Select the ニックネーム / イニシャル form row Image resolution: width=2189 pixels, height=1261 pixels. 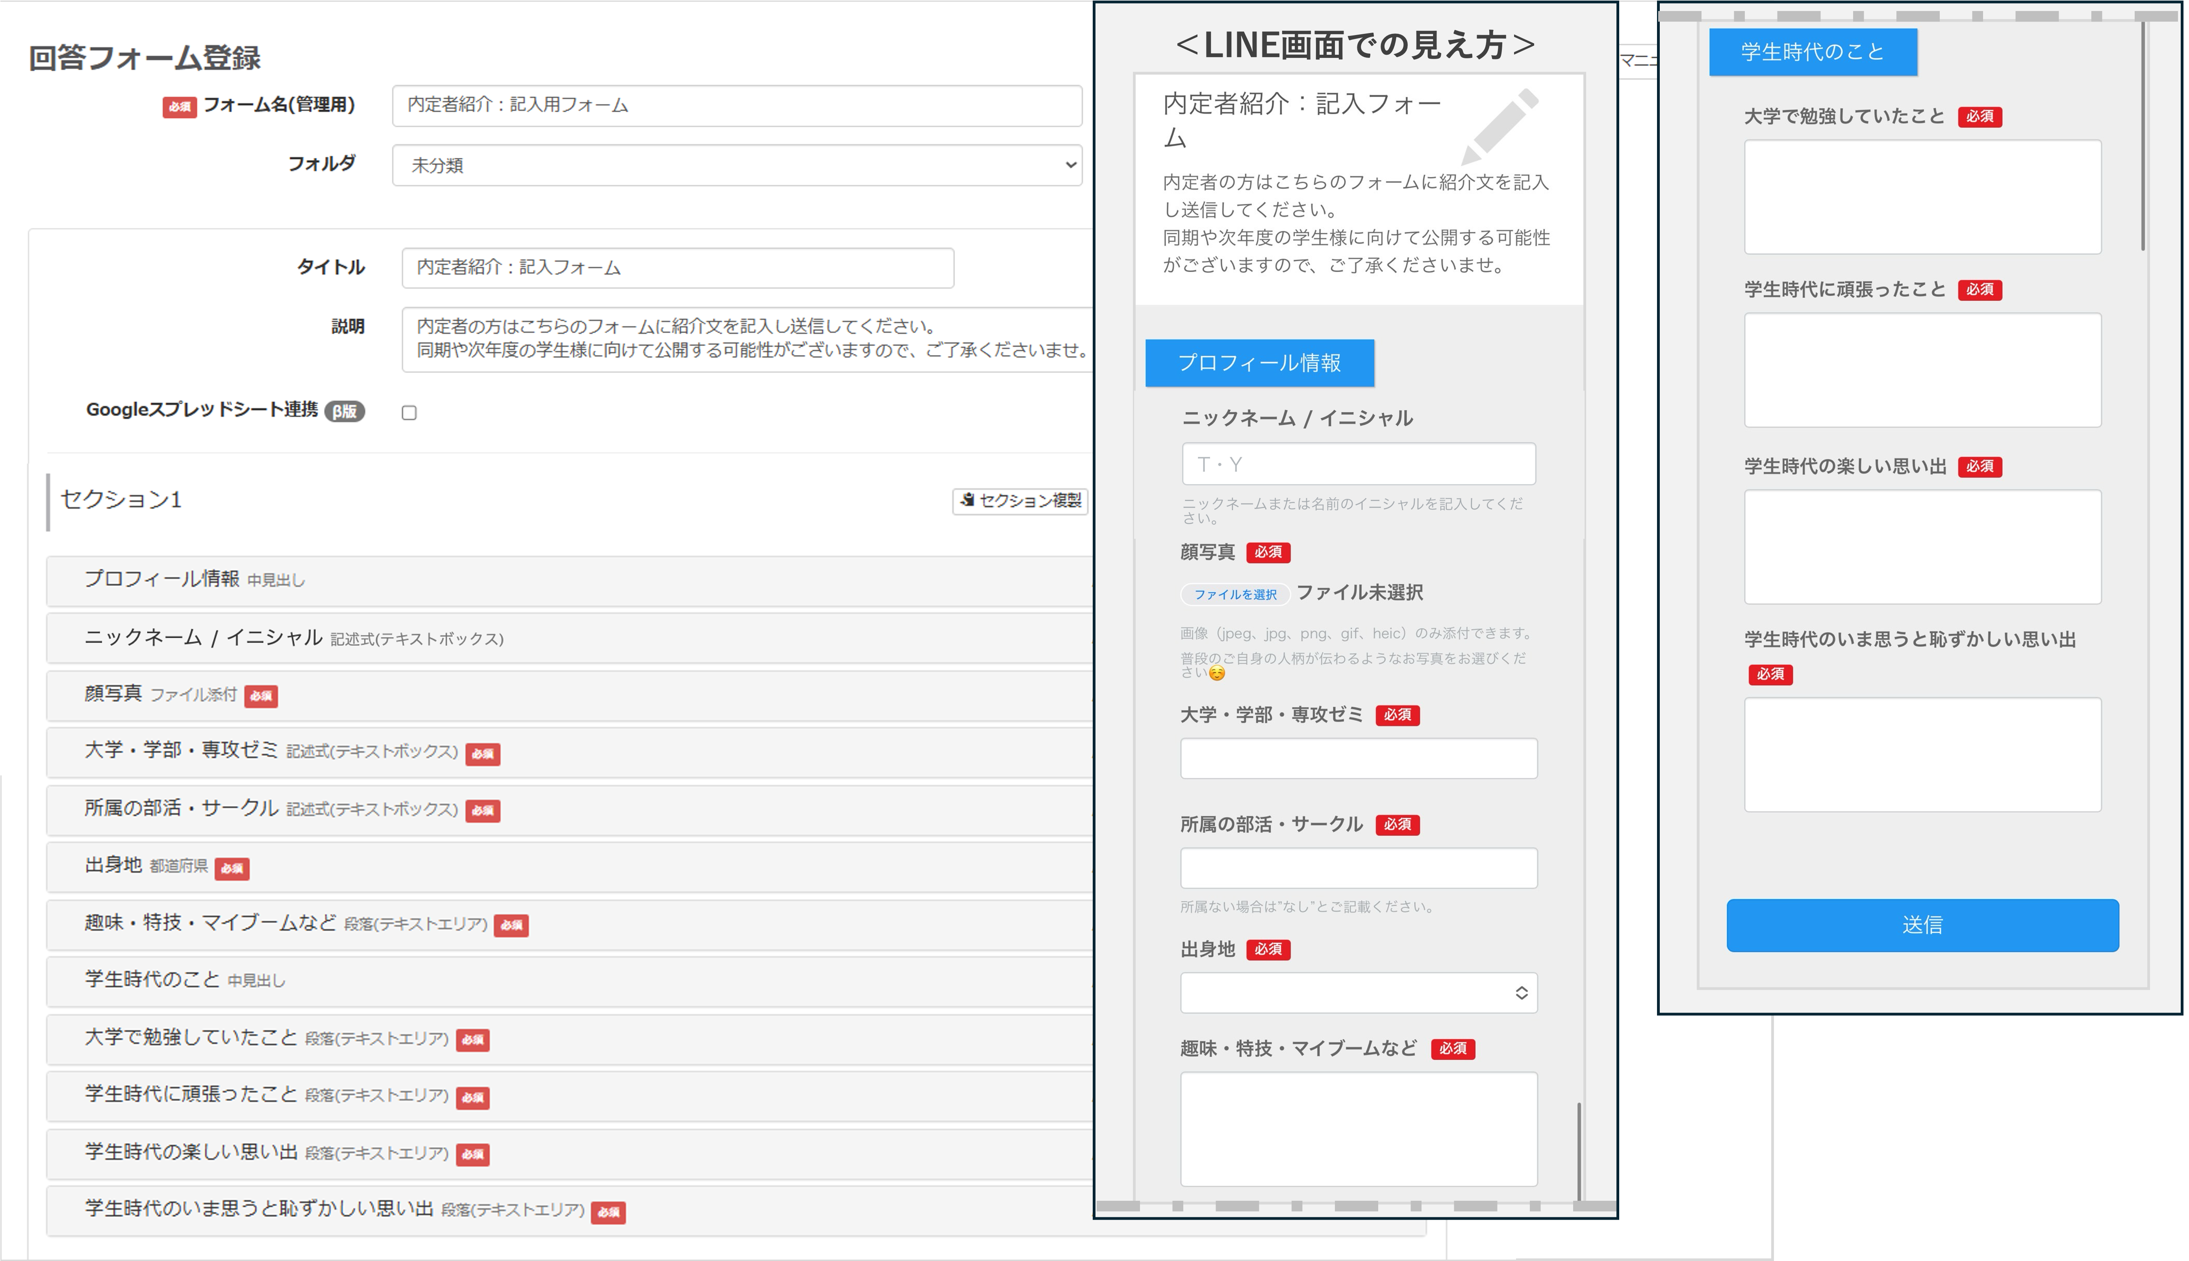569,638
